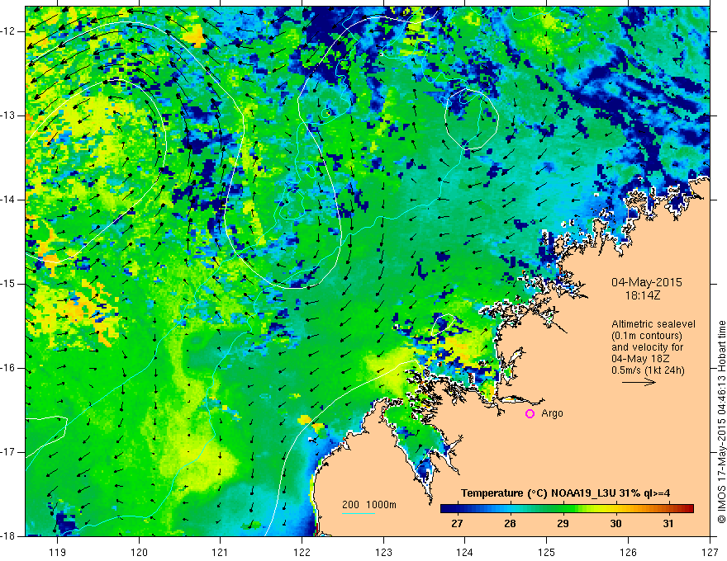Click the -14 latitude axis label

(x=8, y=200)
